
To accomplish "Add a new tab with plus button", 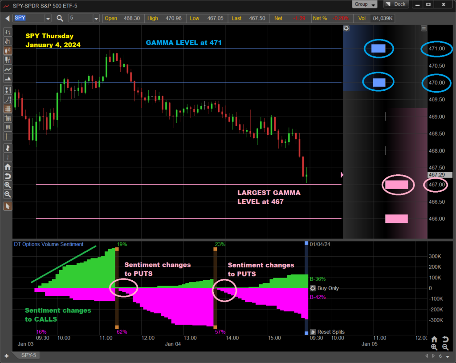I will coord(6,355).
